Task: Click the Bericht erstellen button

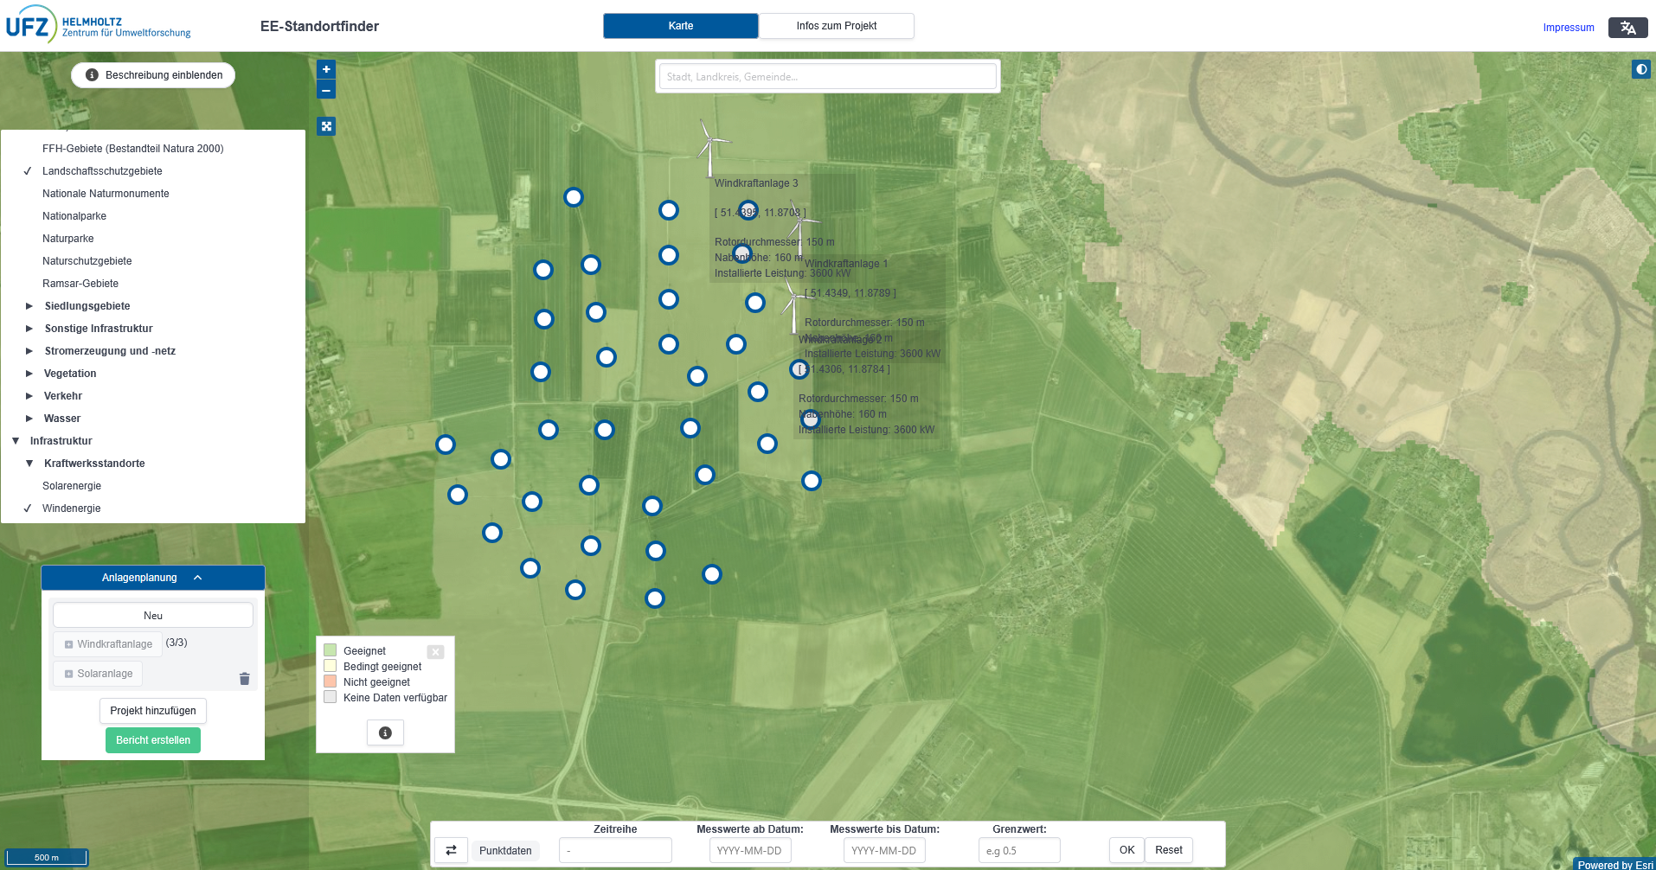Action: 153,740
